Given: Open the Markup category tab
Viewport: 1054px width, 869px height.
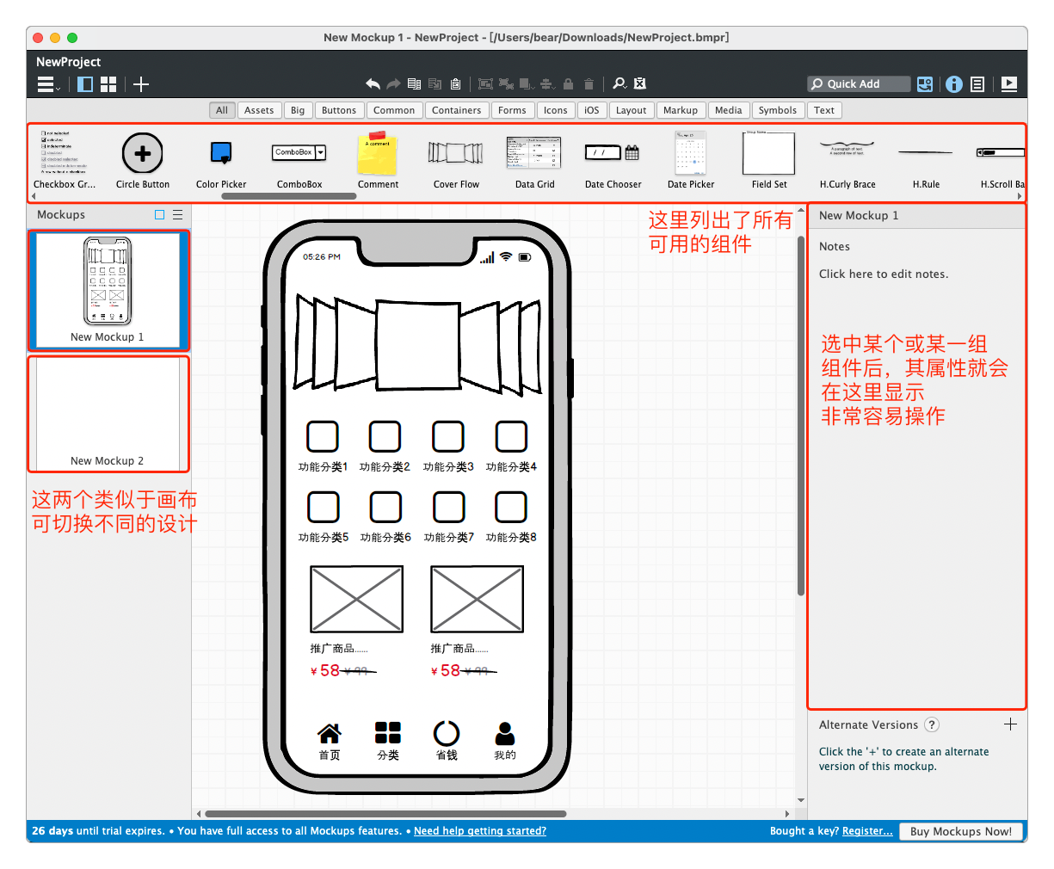Looking at the screenshot, I should pos(681,110).
